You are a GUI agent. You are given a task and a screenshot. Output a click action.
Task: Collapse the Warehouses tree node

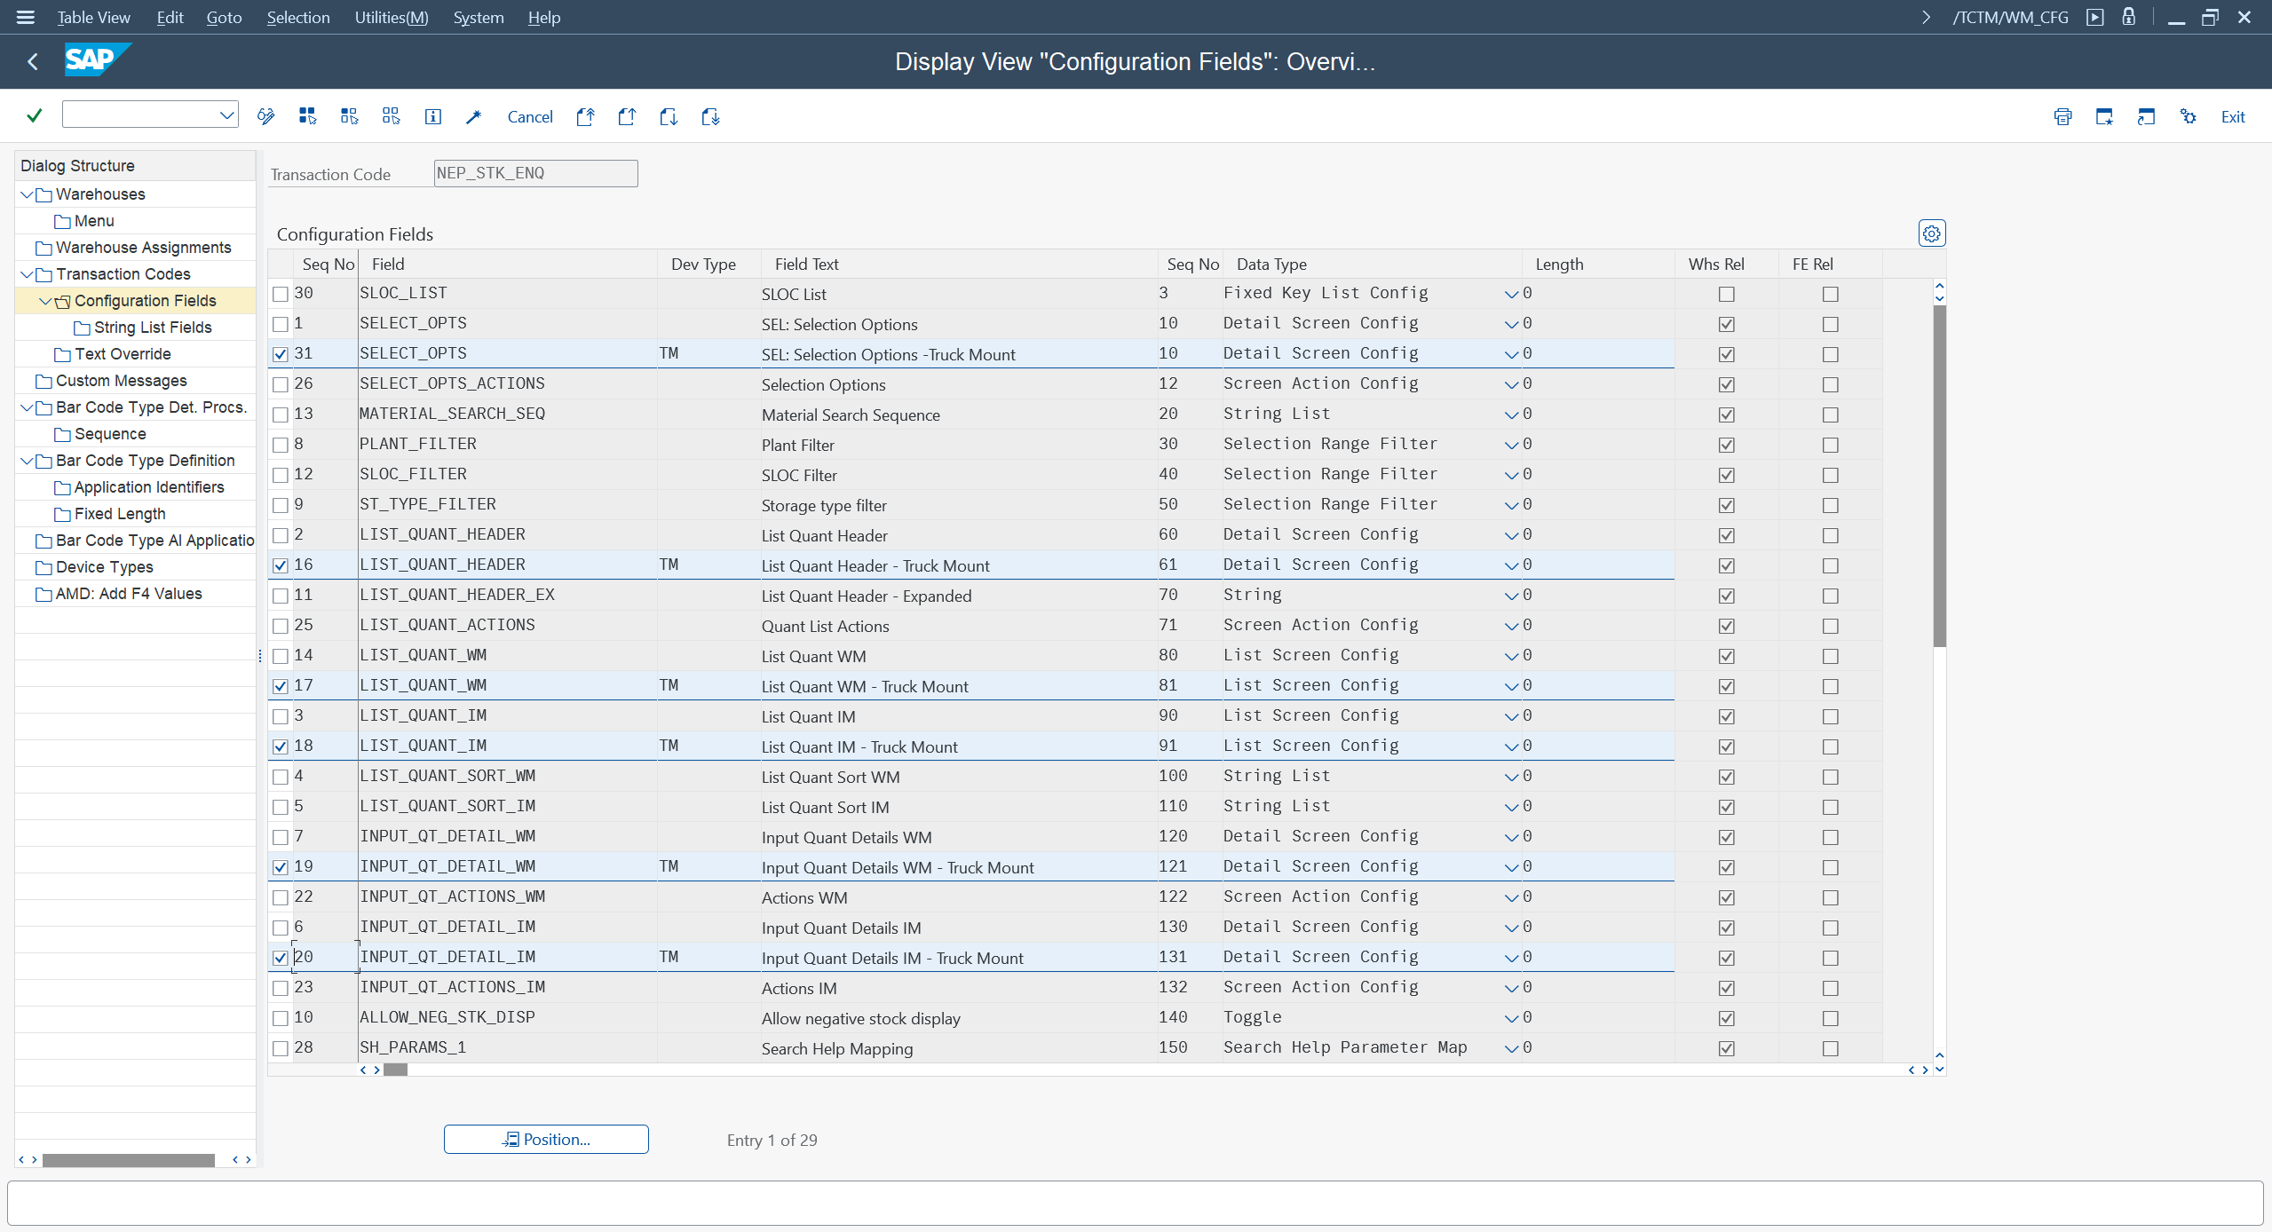[27, 194]
